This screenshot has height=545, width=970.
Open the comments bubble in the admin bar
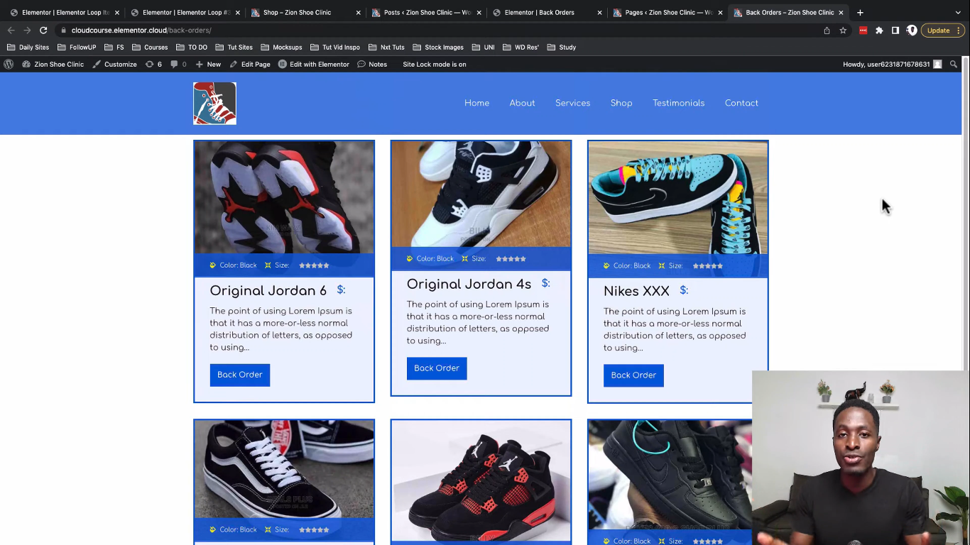(x=178, y=64)
